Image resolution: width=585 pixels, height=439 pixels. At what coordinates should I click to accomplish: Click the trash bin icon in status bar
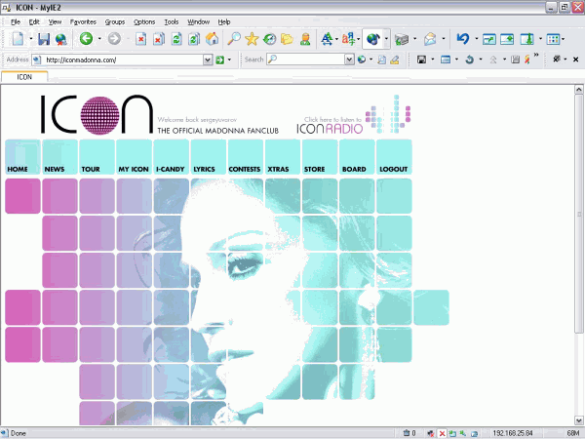coord(407,433)
